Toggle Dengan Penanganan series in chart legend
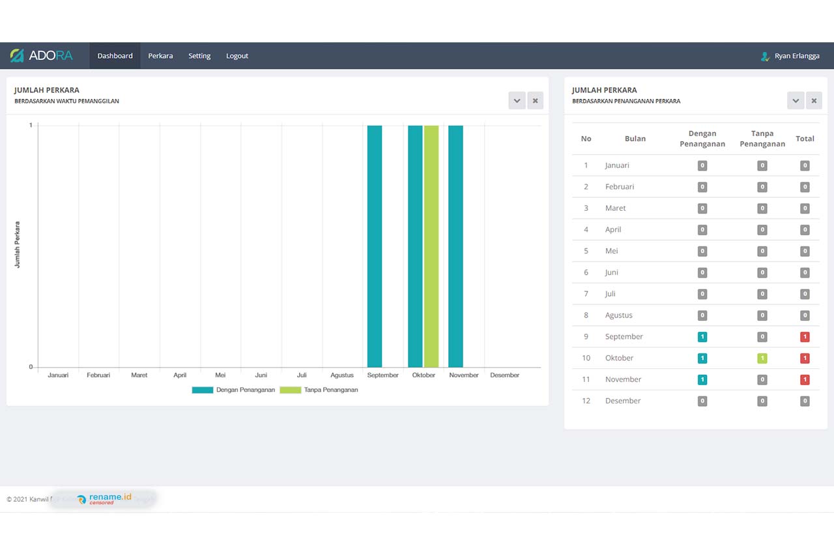Image resolution: width=834 pixels, height=555 pixels. (233, 390)
